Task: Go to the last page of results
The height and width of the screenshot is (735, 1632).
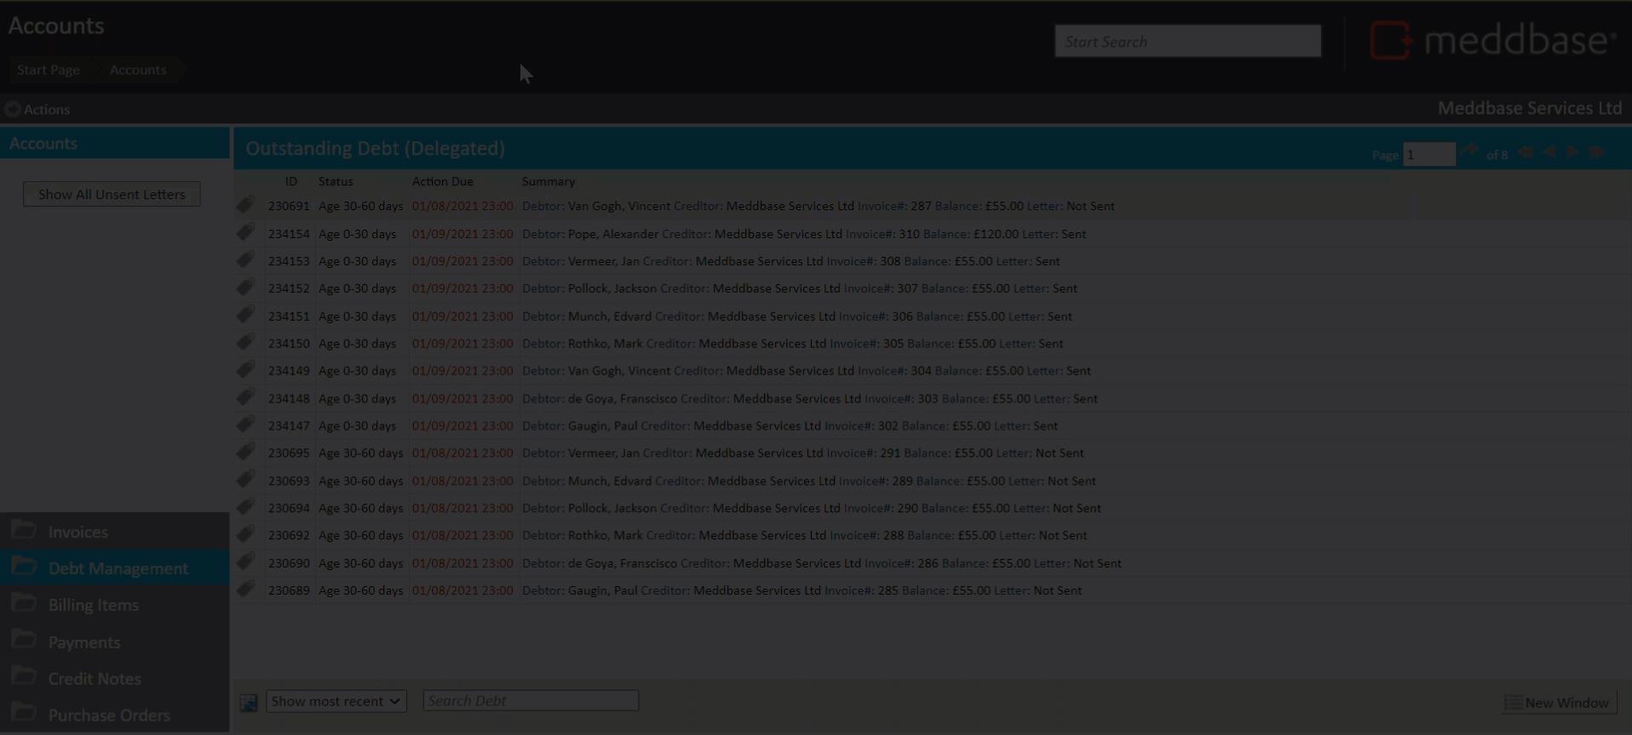Action: tap(1596, 153)
